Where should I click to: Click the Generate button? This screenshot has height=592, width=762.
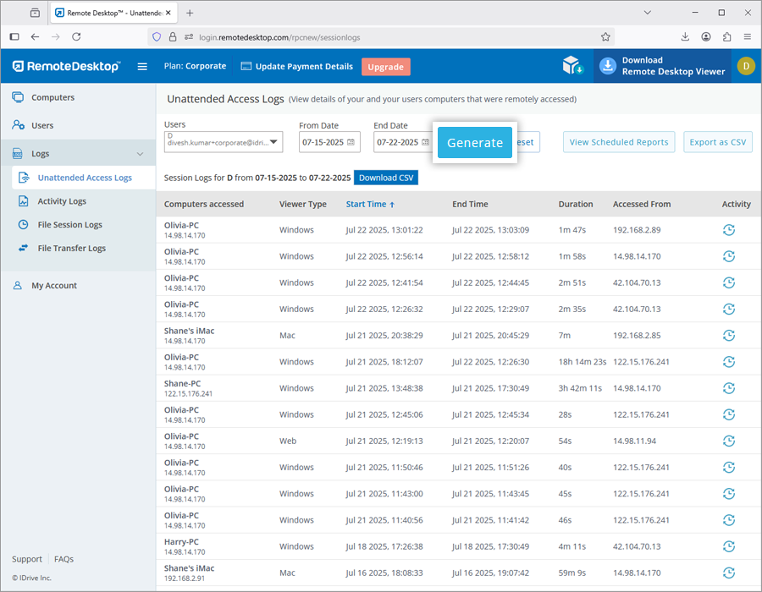pos(475,142)
